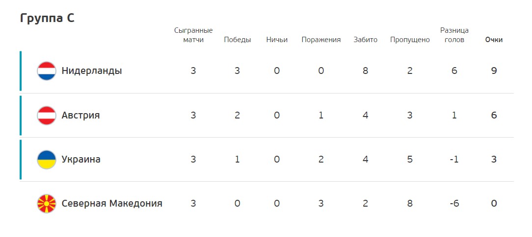Click the Netherlands flag icon
The width and height of the screenshot is (532, 237).
pyautogui.click(x=47, y=71)
